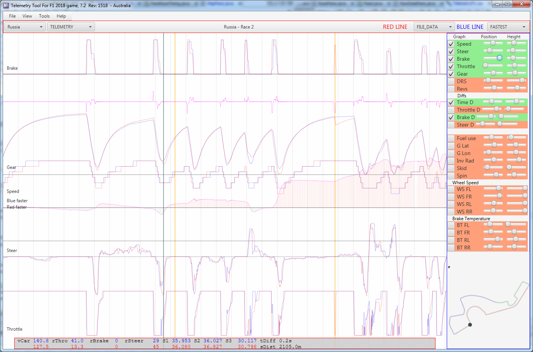Enable the WS FL wheel speed checkbox

pyautogui.click(x=451, y=189)
